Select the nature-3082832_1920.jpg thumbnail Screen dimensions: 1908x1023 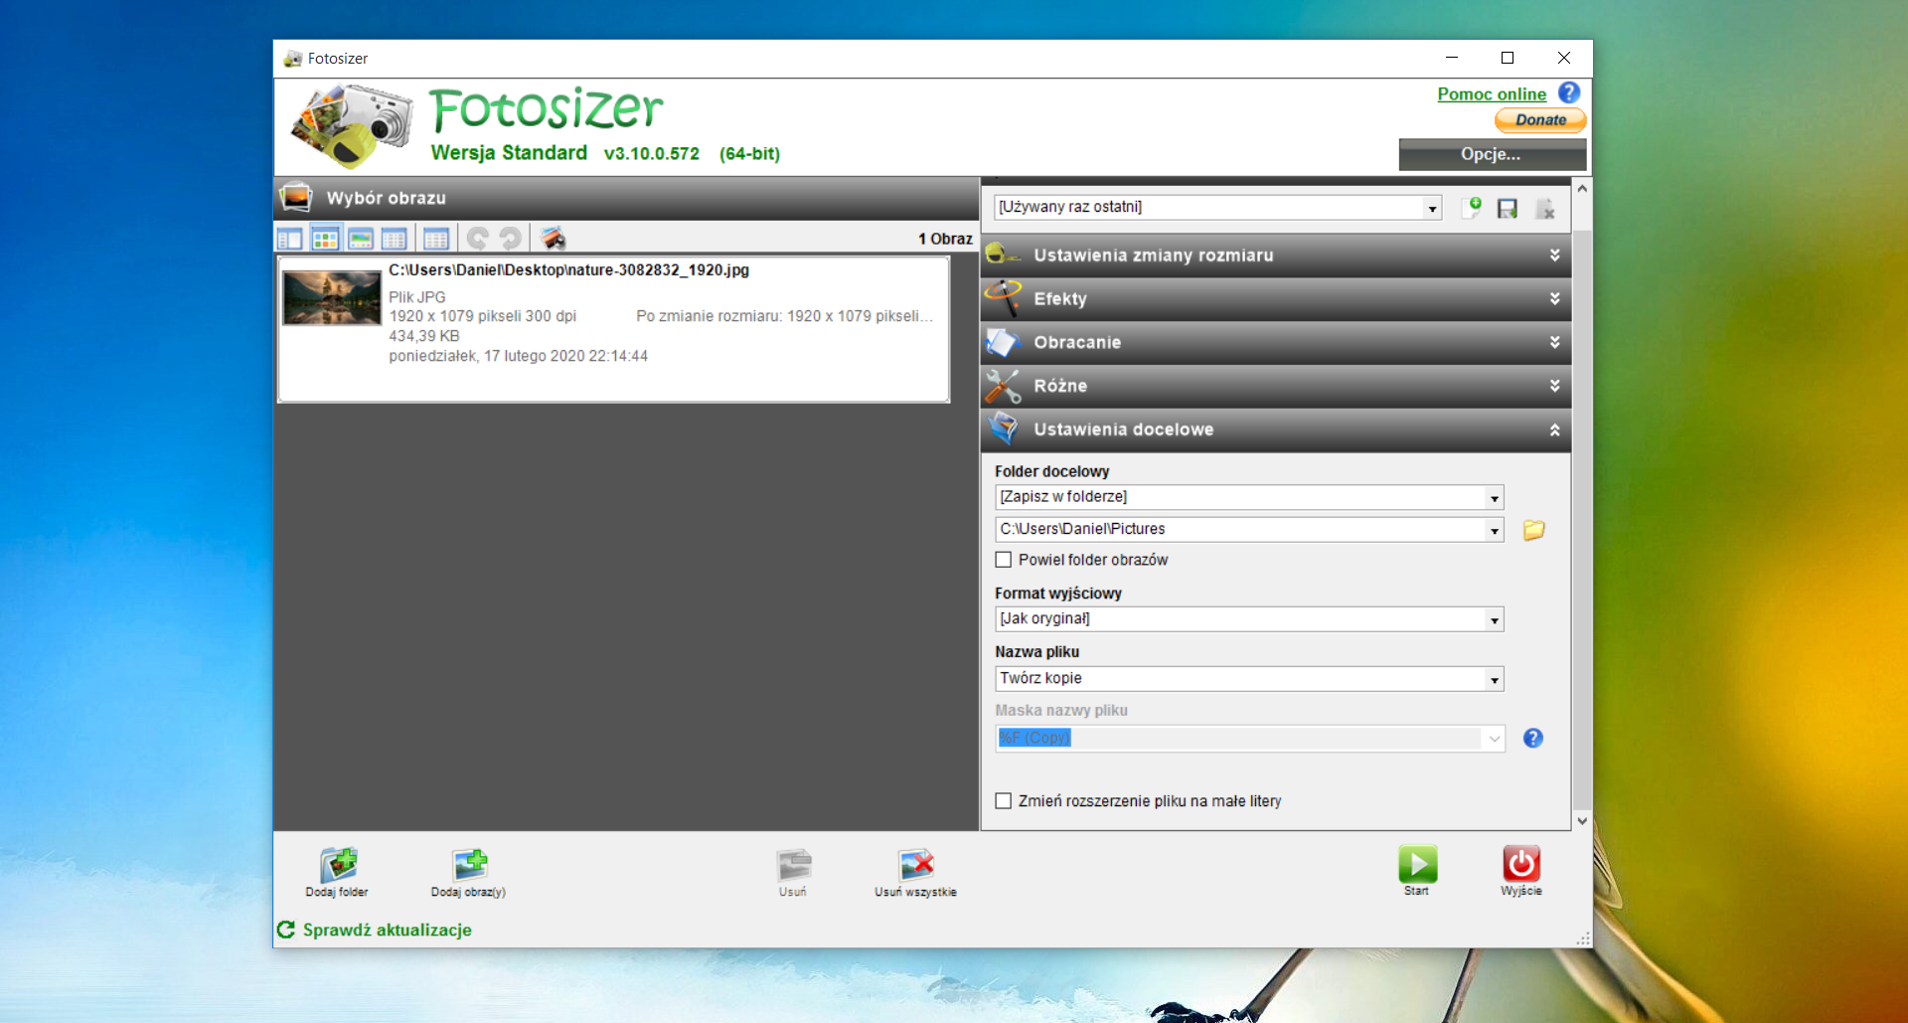pyautogui.click(x=332, y=298)
